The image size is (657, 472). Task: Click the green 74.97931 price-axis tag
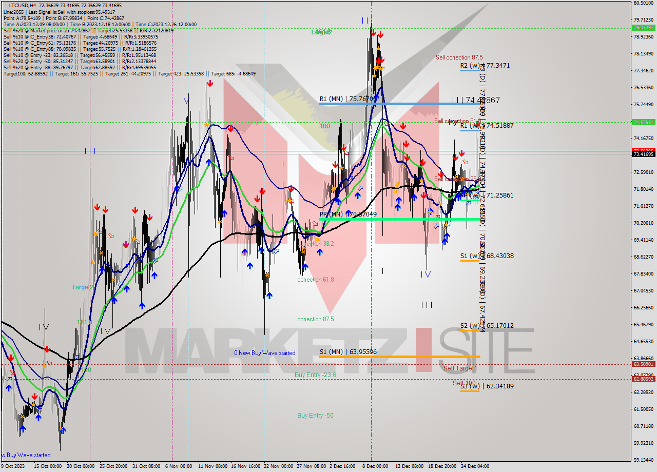(x=644, y=122)
